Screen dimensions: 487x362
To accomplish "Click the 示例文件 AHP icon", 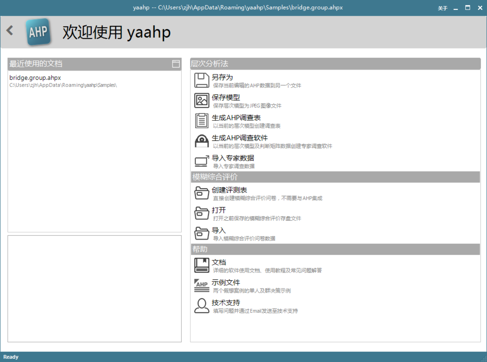I will [x=202, y=285].
